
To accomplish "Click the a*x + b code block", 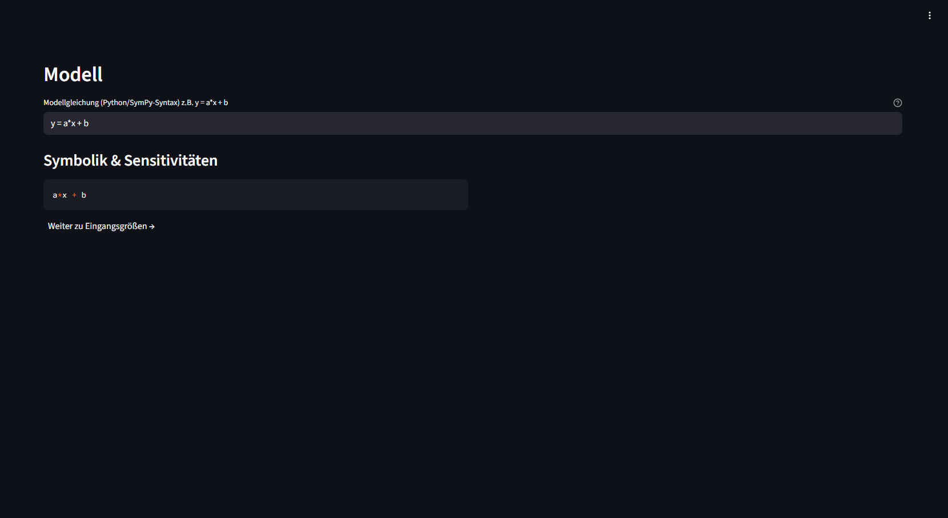I will coord(255,195).
